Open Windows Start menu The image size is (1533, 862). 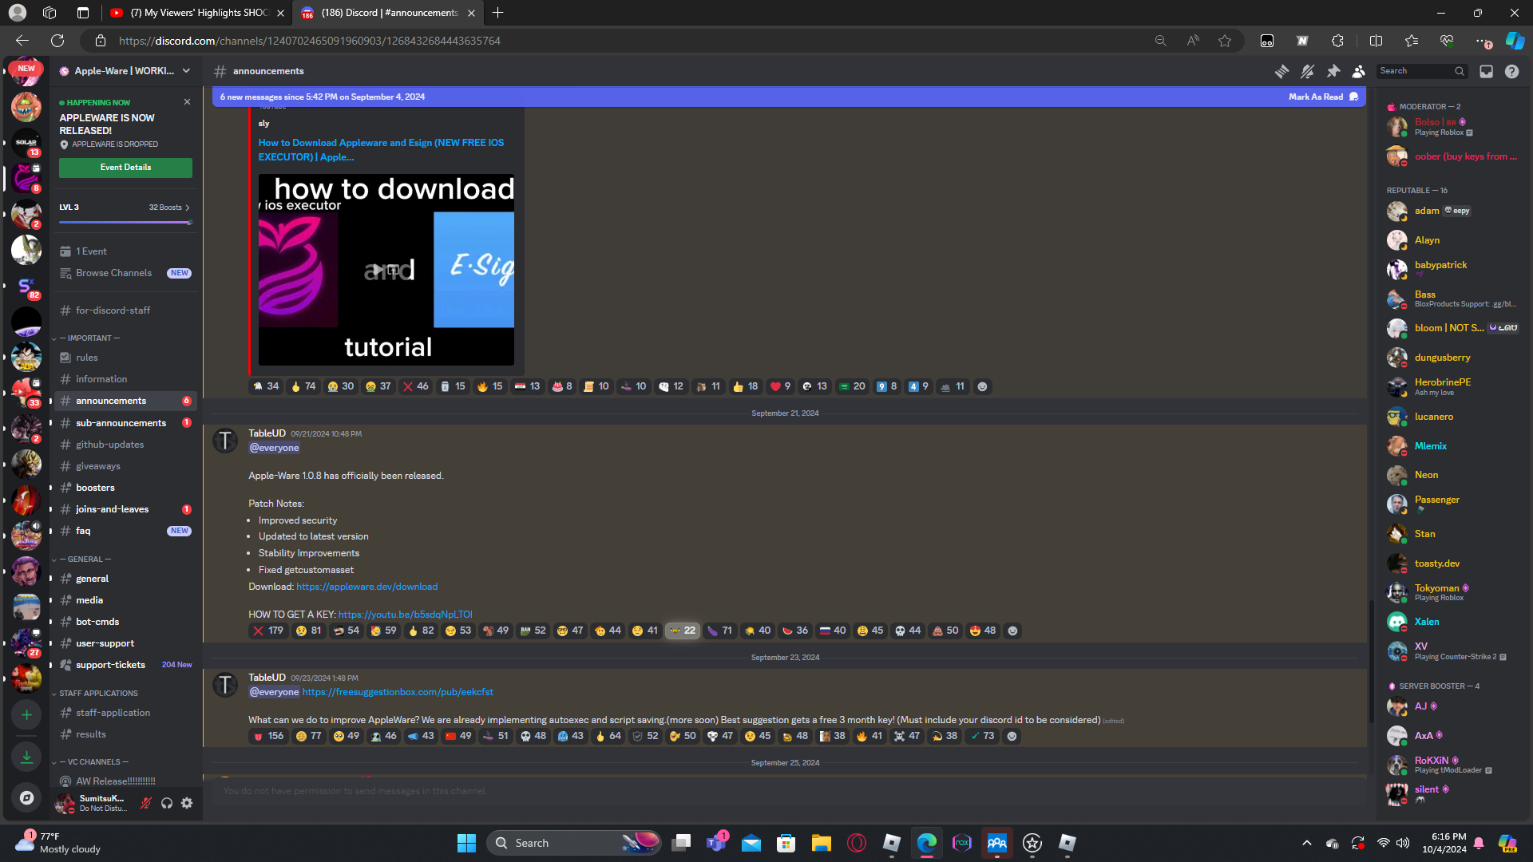point(466,843)
